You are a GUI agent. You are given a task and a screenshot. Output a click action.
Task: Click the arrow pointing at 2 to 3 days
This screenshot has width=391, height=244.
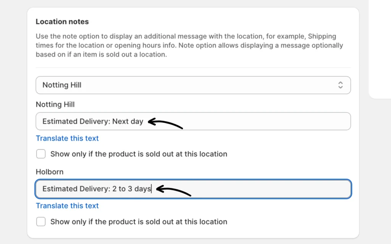point(174,190)
